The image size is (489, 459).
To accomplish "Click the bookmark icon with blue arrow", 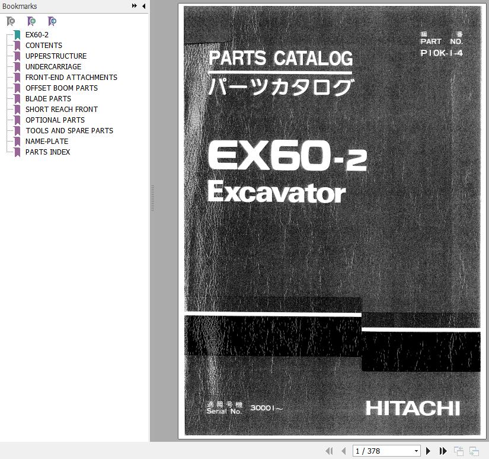I will click(x=52, y=21).
